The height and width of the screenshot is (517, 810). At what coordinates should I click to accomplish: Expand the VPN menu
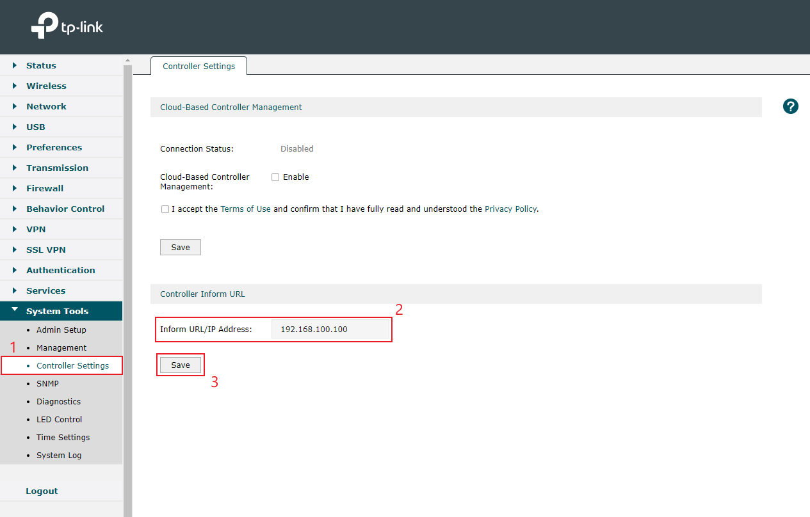coord(61,229)
